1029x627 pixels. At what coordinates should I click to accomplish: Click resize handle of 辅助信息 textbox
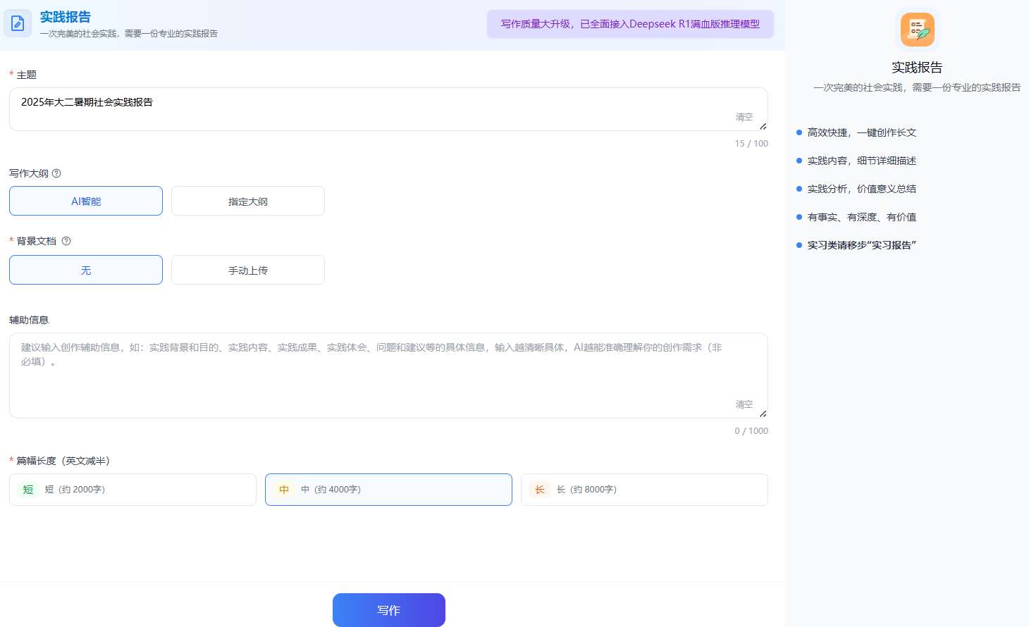[x=763, y=414]
